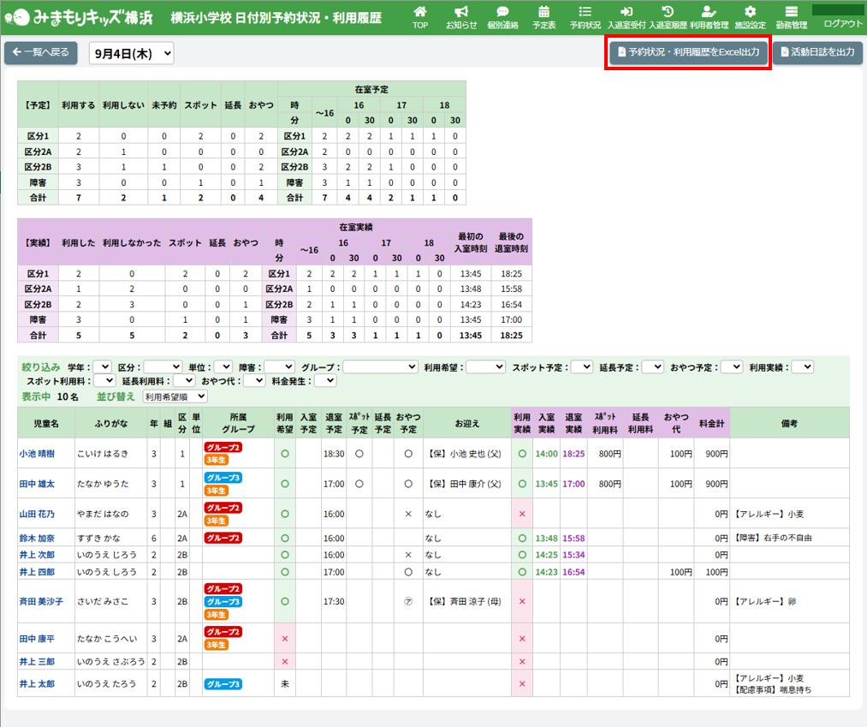This screenshot has height=727, width=867.
Task: Expand the 9月4日(木) date dropdown
Action: (x=131, y=54)
